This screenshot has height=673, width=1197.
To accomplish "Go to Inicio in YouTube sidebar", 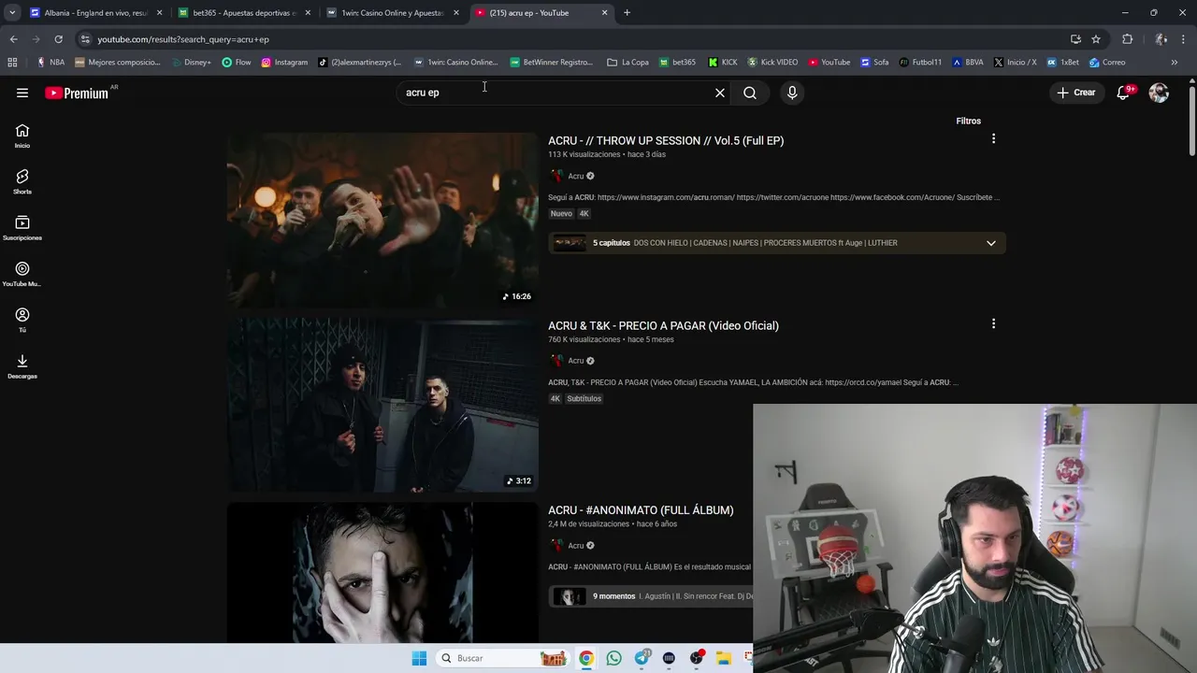I will click(x=22, y=136).
